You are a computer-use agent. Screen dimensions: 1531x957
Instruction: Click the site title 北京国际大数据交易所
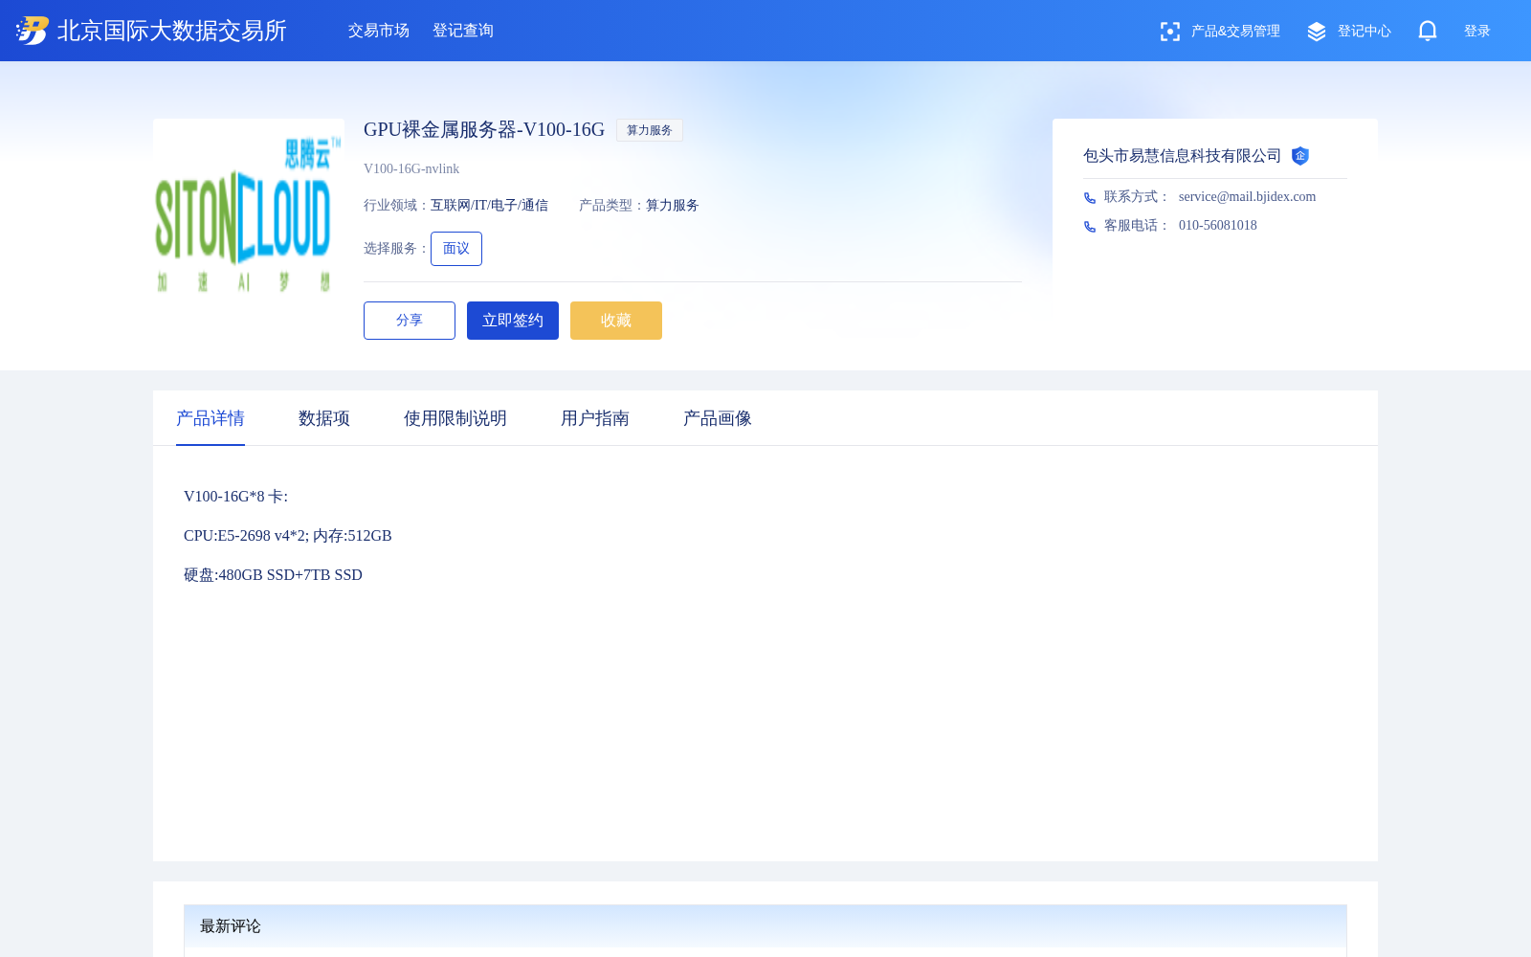172,31
